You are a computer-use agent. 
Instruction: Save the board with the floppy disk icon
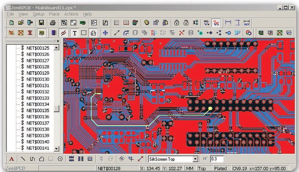pyautogui.click(x=41, y=23)
